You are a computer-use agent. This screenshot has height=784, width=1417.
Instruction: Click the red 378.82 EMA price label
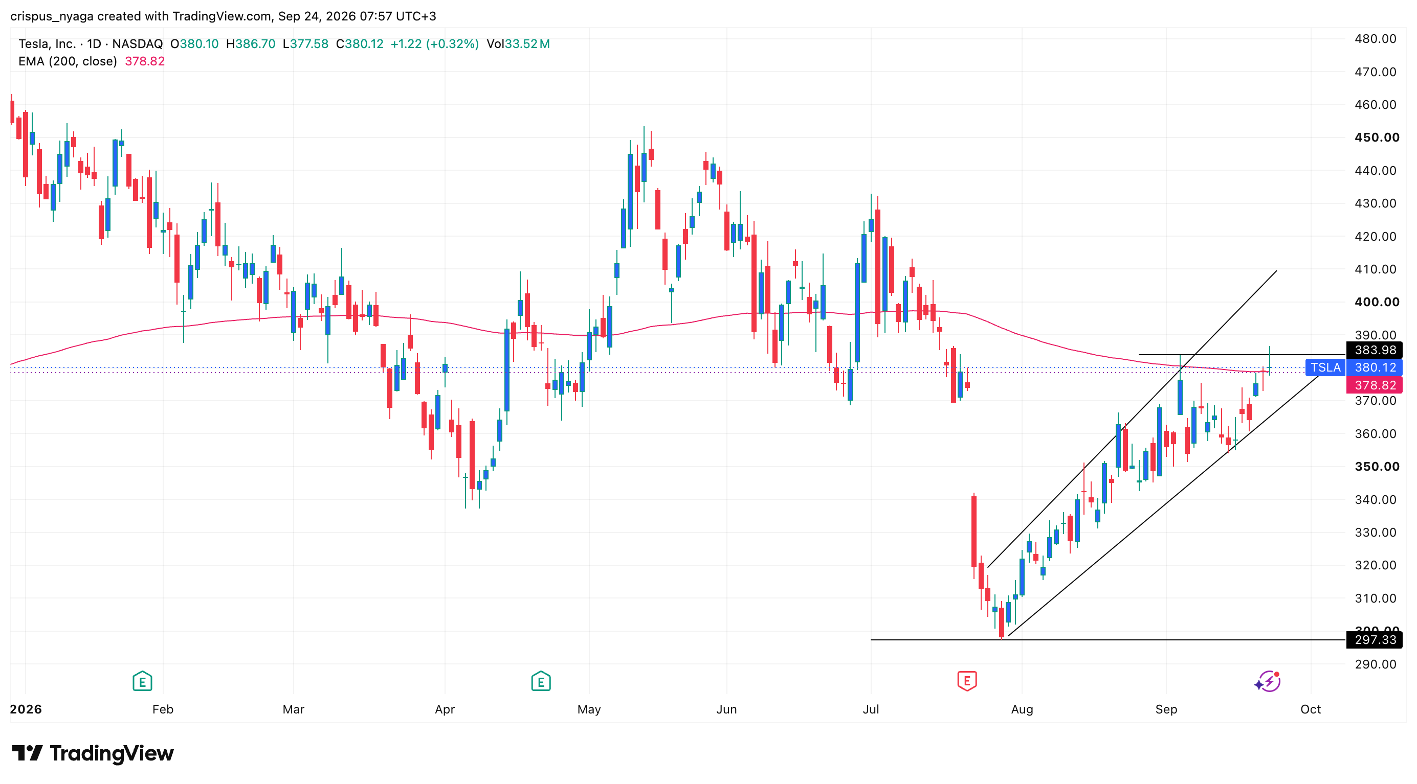pyautogui.click(x=1374, y=384)
